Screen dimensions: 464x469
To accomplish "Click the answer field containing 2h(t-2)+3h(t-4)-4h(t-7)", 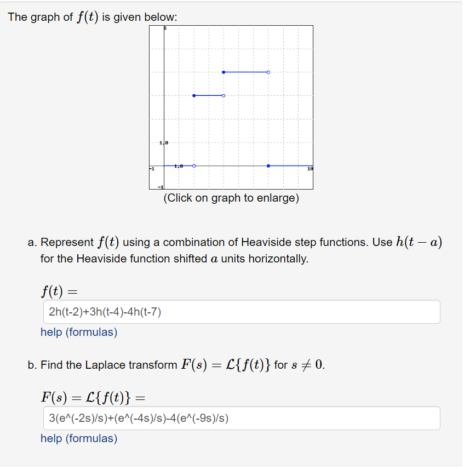I will pos(241,311).
